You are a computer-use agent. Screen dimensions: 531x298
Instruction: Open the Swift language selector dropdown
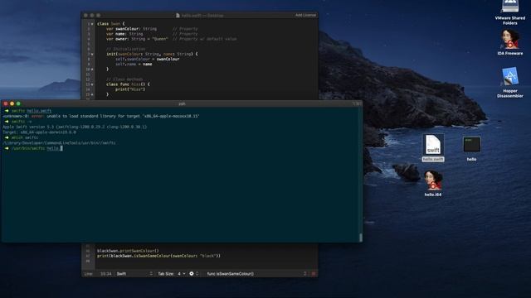[134, 274]
